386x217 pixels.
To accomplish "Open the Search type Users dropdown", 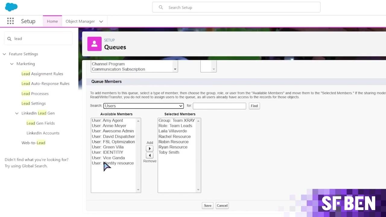I will 144,106.
